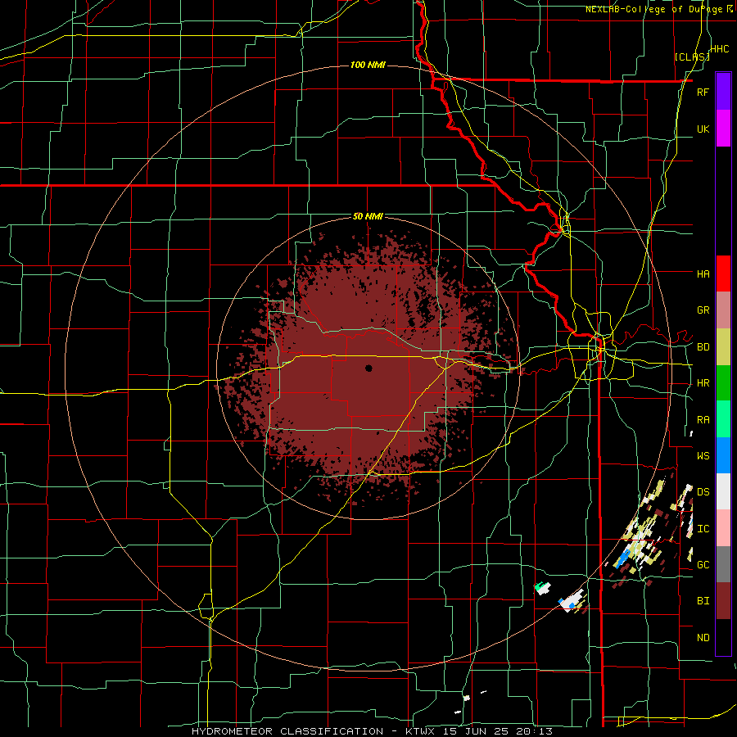The image size is (737, 737).
Task: Click the magenta UK legend color swatch
Action: [x=723, y=129]
